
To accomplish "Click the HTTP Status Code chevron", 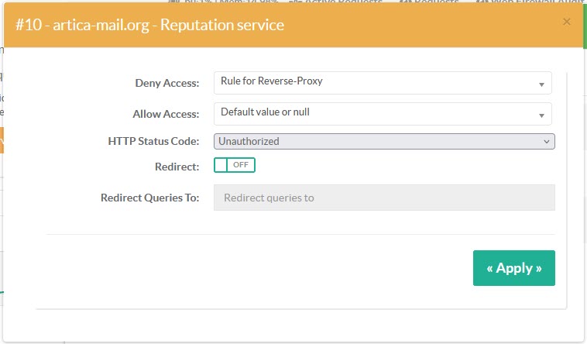I will click(x=546, y=141).
